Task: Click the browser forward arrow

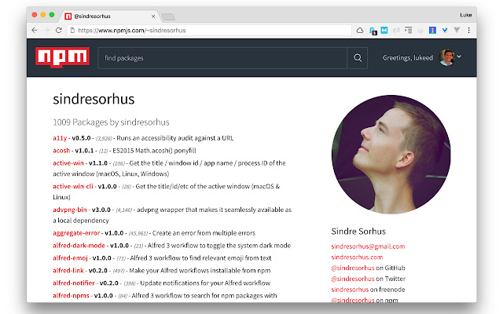Action: click(x=46, y=30)
